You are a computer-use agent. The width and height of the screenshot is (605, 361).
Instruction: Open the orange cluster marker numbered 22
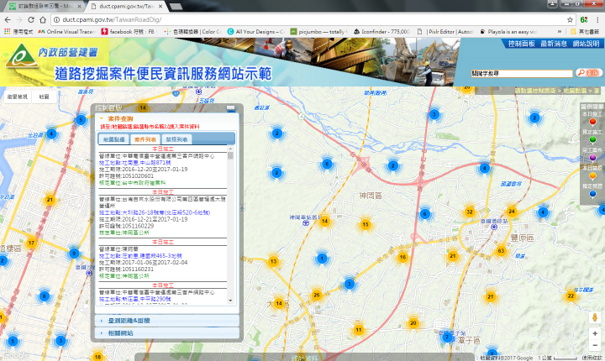coord(571,296)
